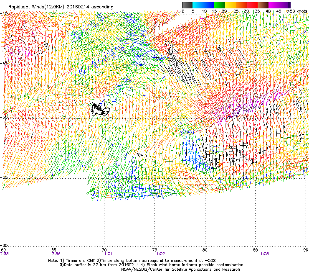Click the longitude axis label '80'

(x=205, y=250)
